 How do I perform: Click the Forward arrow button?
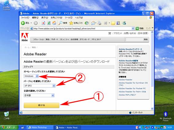point(36,23)
